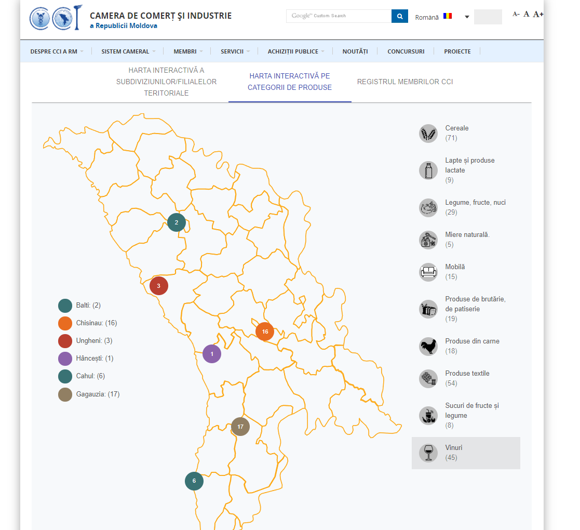
Task: Open the Produse textile category icon
Action: click(x=428, y=379)
